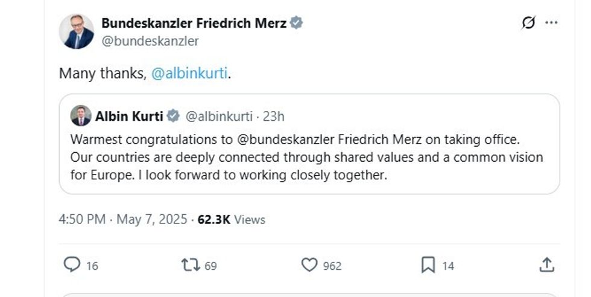Screen dimensions: 591x297
Task: Open the three-dot more options menu
Action: pyautogui.click(x=551, y=23)
